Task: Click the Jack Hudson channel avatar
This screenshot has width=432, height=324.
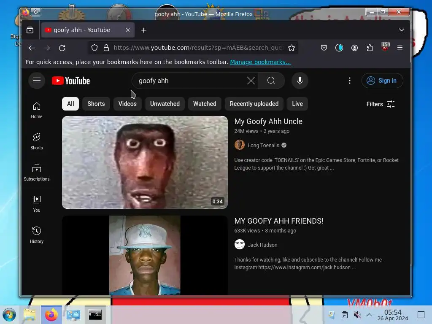Action: tap(240, 244)
